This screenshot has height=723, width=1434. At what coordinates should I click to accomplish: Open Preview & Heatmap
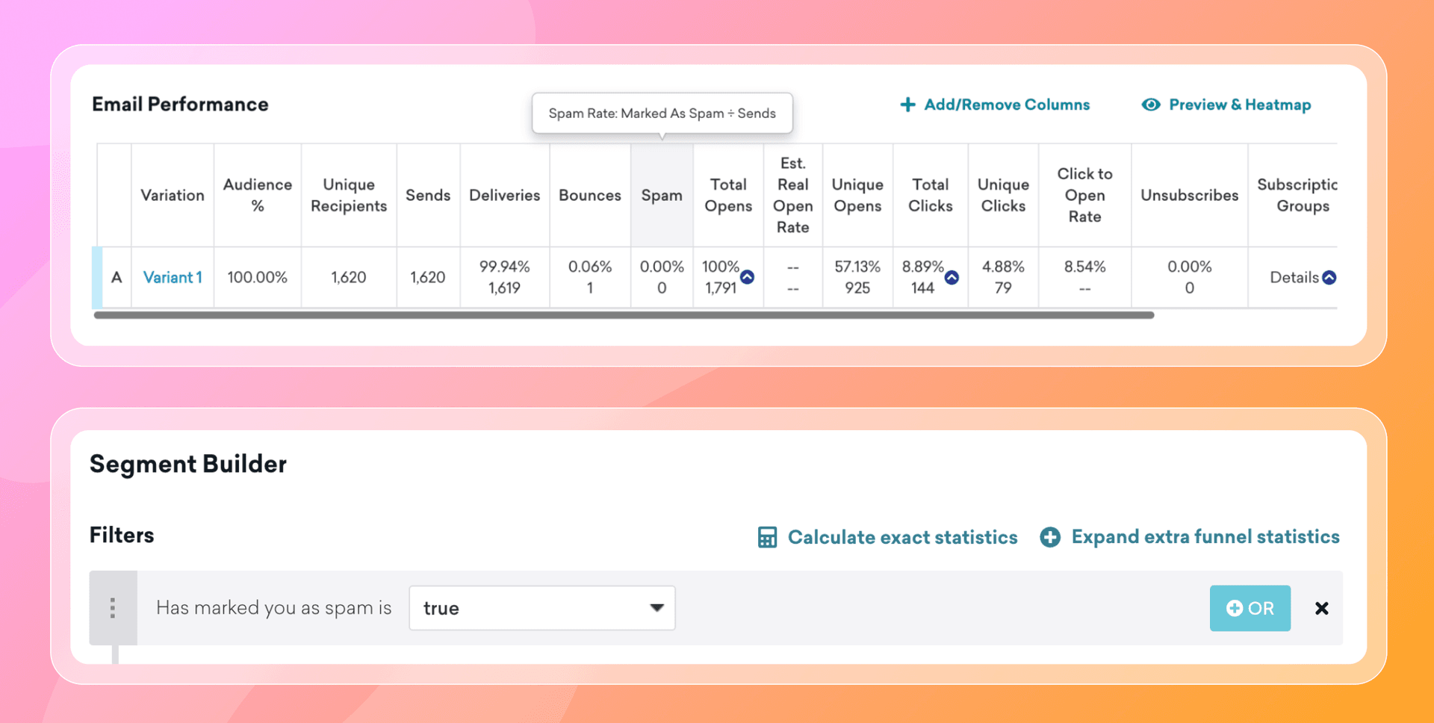1240,105
